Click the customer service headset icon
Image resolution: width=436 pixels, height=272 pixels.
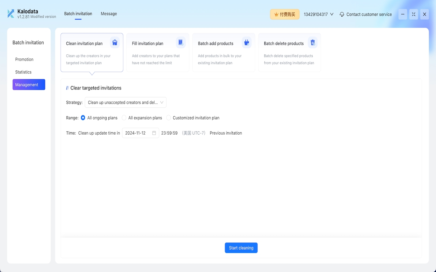point(342,14)
